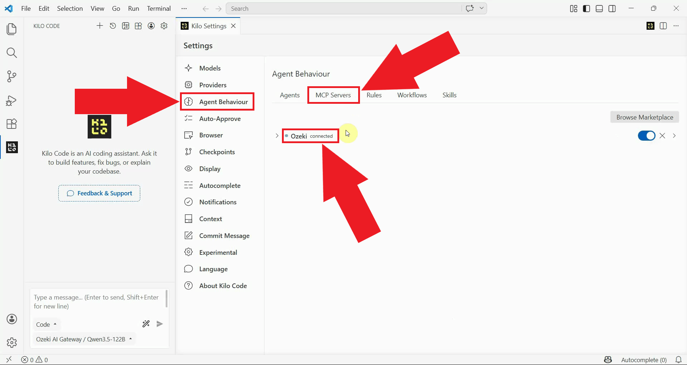Open the Search view in activity bar
Image resolution: width=687 pixels, height=365 pixels.
[12, 53]
